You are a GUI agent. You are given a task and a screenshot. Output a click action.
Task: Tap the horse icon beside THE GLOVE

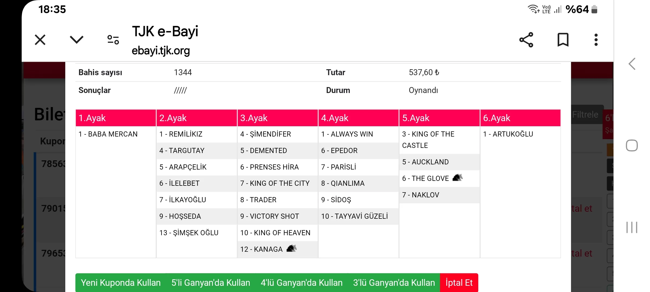coord(457,178)
